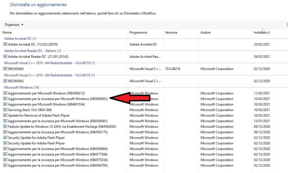Select security update (KB4566785) row
Image resolution: width=288 pixels, height=173 pixels.
click(x=58, y=165)
